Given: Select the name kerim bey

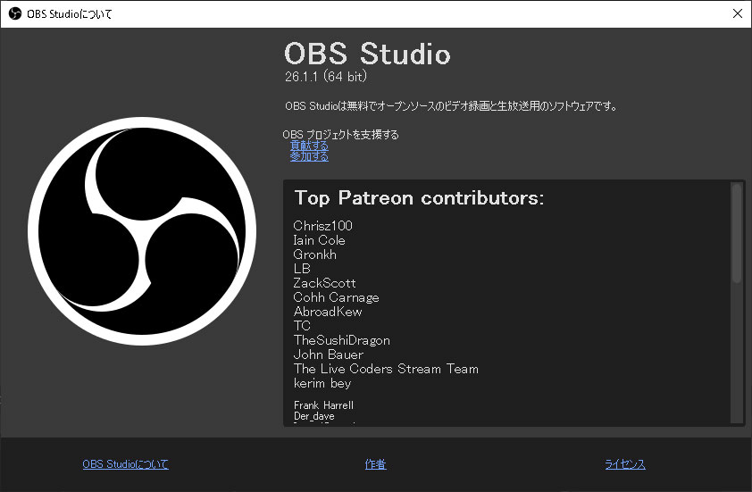Looking at the screenshot, I should click(322, 384).
